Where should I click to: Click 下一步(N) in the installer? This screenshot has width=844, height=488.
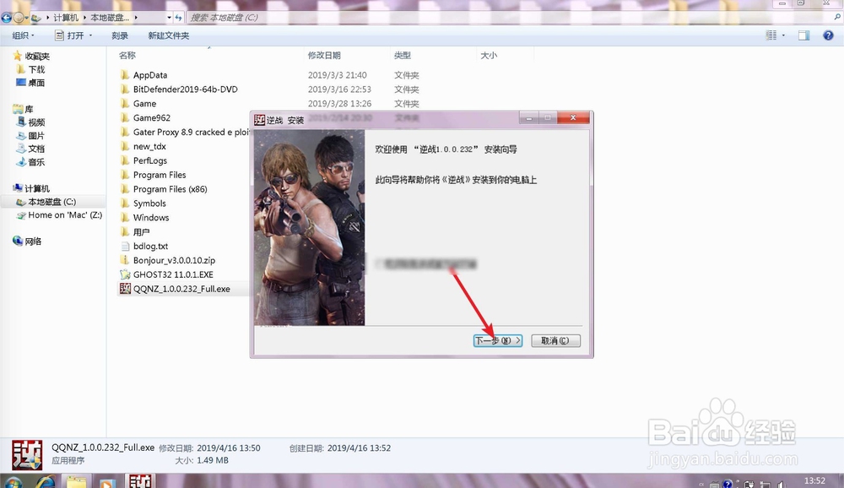pos(498,340)
